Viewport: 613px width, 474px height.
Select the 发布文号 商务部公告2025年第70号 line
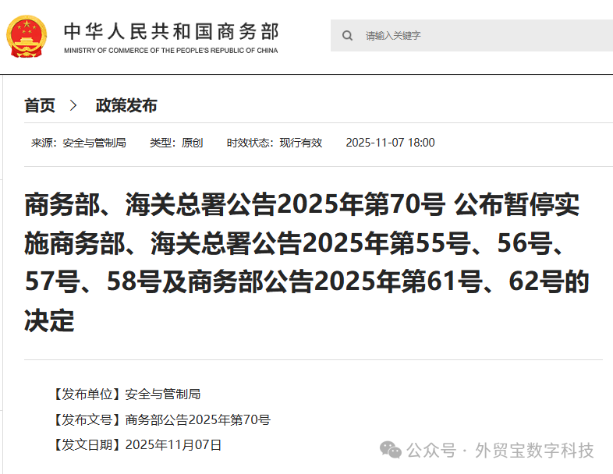point(161,419)
